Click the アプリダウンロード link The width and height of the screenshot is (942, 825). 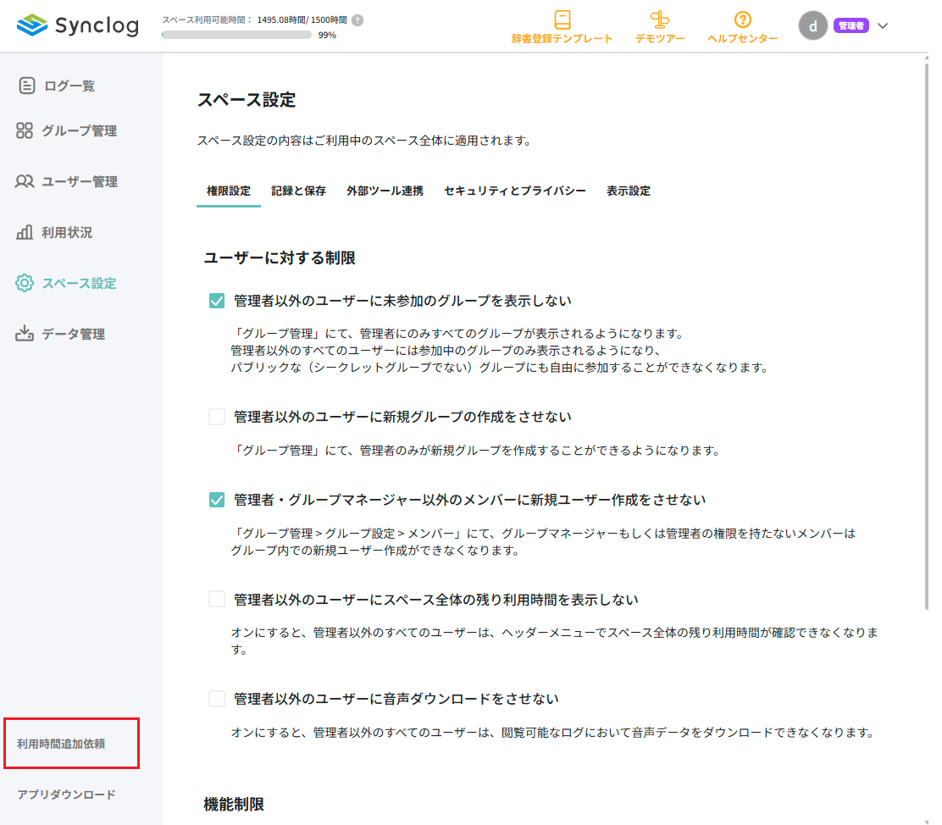(x=66, y=795)
